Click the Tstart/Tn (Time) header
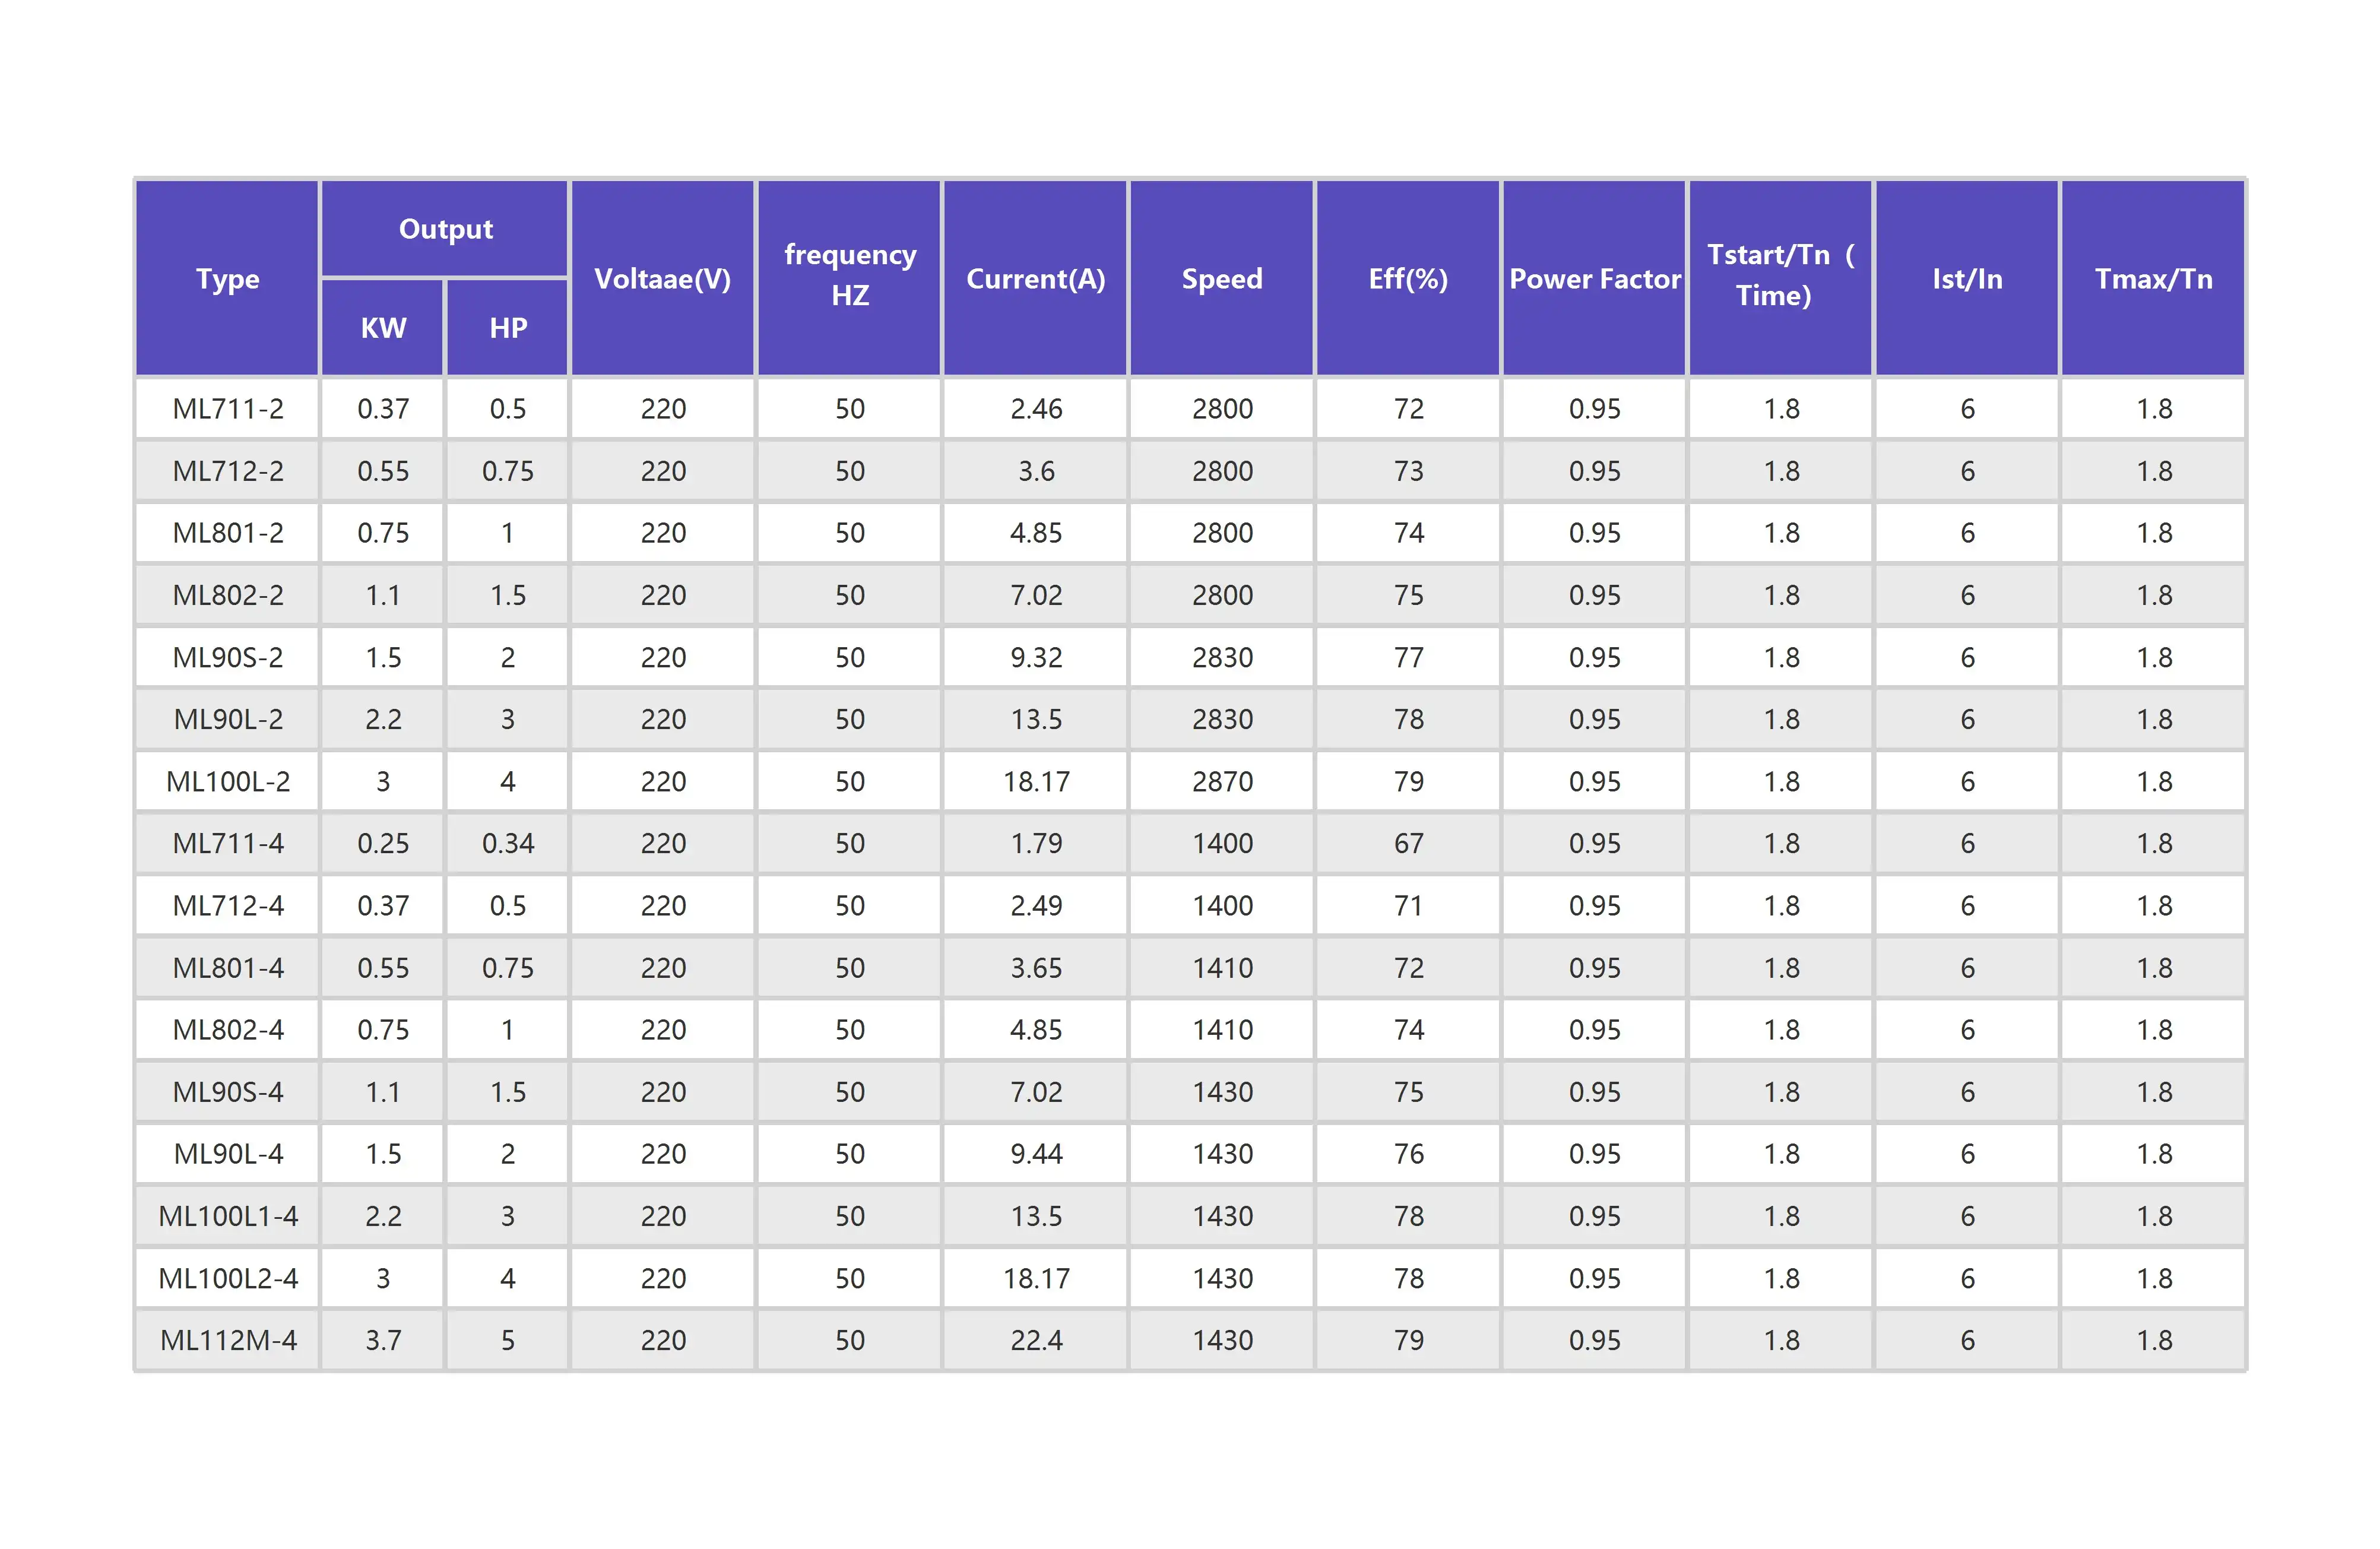This screenshot has height=1549, width=2380. pyautogui.click(x=1780, y=275)
